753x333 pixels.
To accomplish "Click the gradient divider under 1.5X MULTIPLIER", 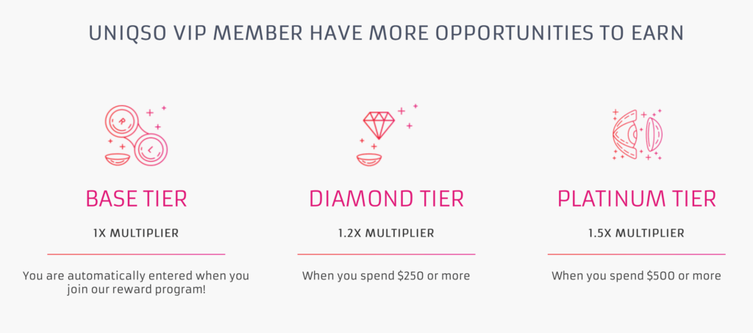I will pyautogui.click(x=636, y=254).
